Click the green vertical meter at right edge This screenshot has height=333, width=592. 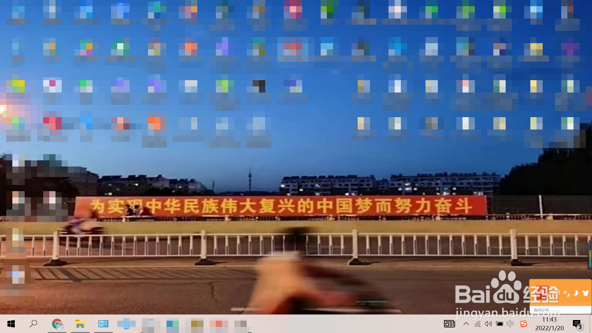pos(590,256)
